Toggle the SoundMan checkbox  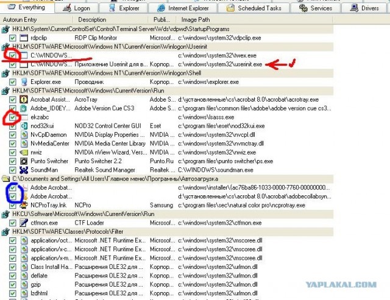tap(12, 170)
